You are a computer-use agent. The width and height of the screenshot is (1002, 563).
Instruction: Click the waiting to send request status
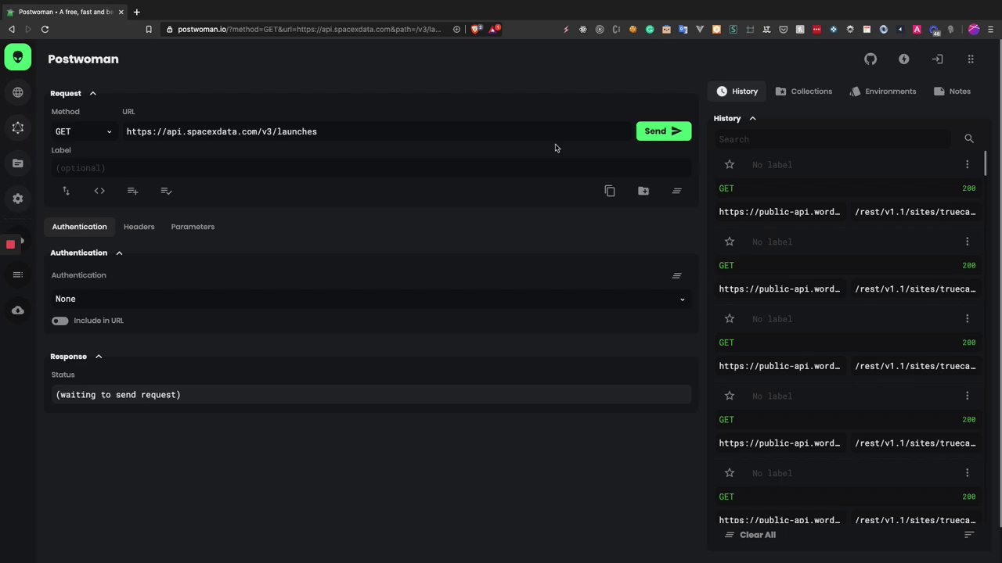pyautogui.click(x=370, y=395)
